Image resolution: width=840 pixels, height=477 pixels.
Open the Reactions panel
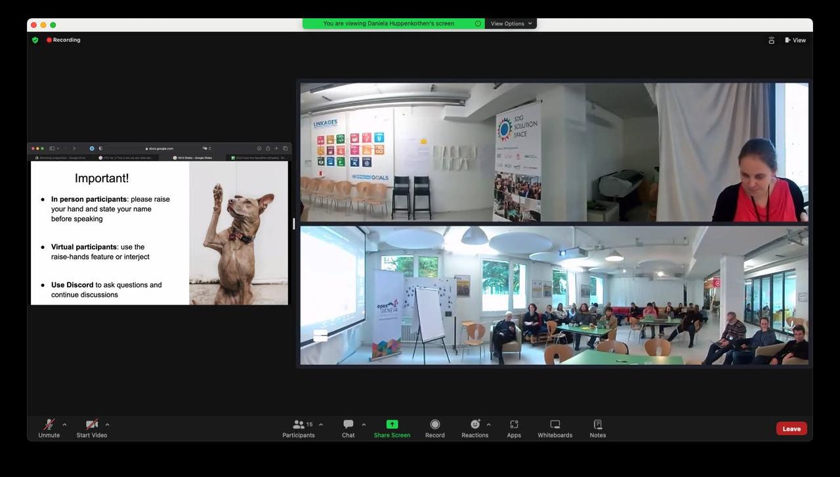click(x=474, y=429)
